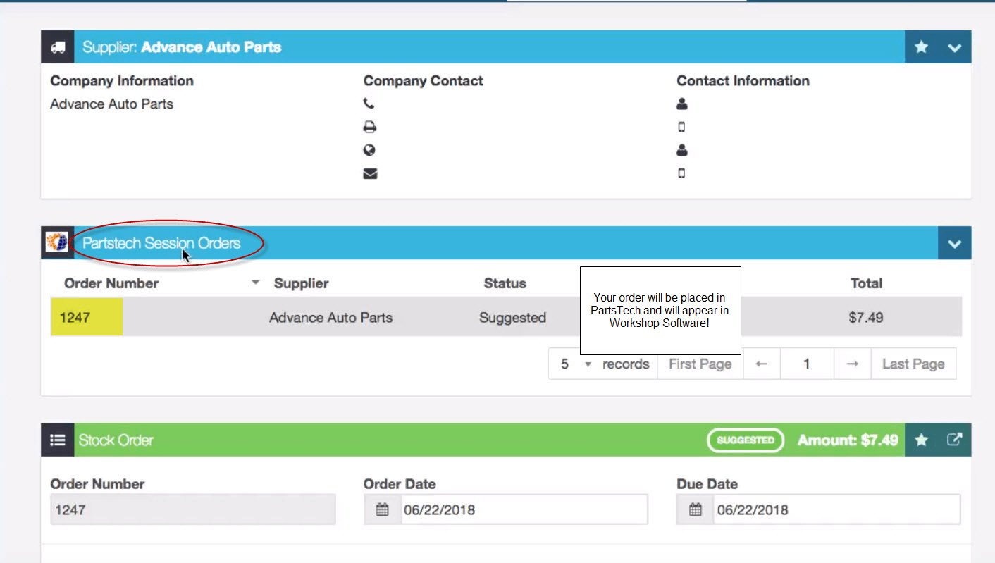Click the $7.49 total cell
The image size is (995, 563).
pos(865,318)
